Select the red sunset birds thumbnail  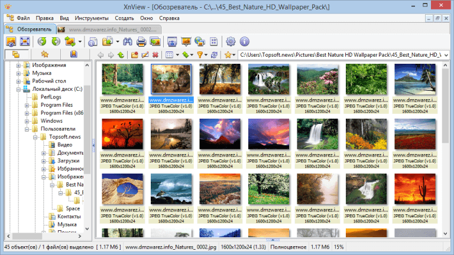click(x=122, y=134)
